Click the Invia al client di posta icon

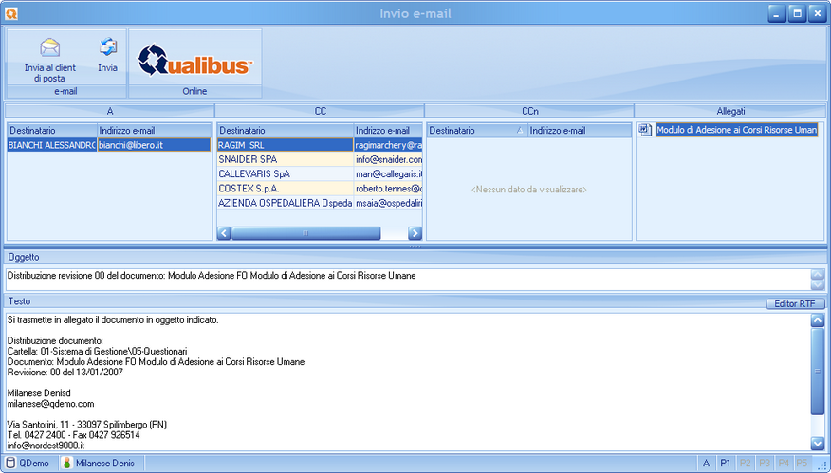click(49, 48)
